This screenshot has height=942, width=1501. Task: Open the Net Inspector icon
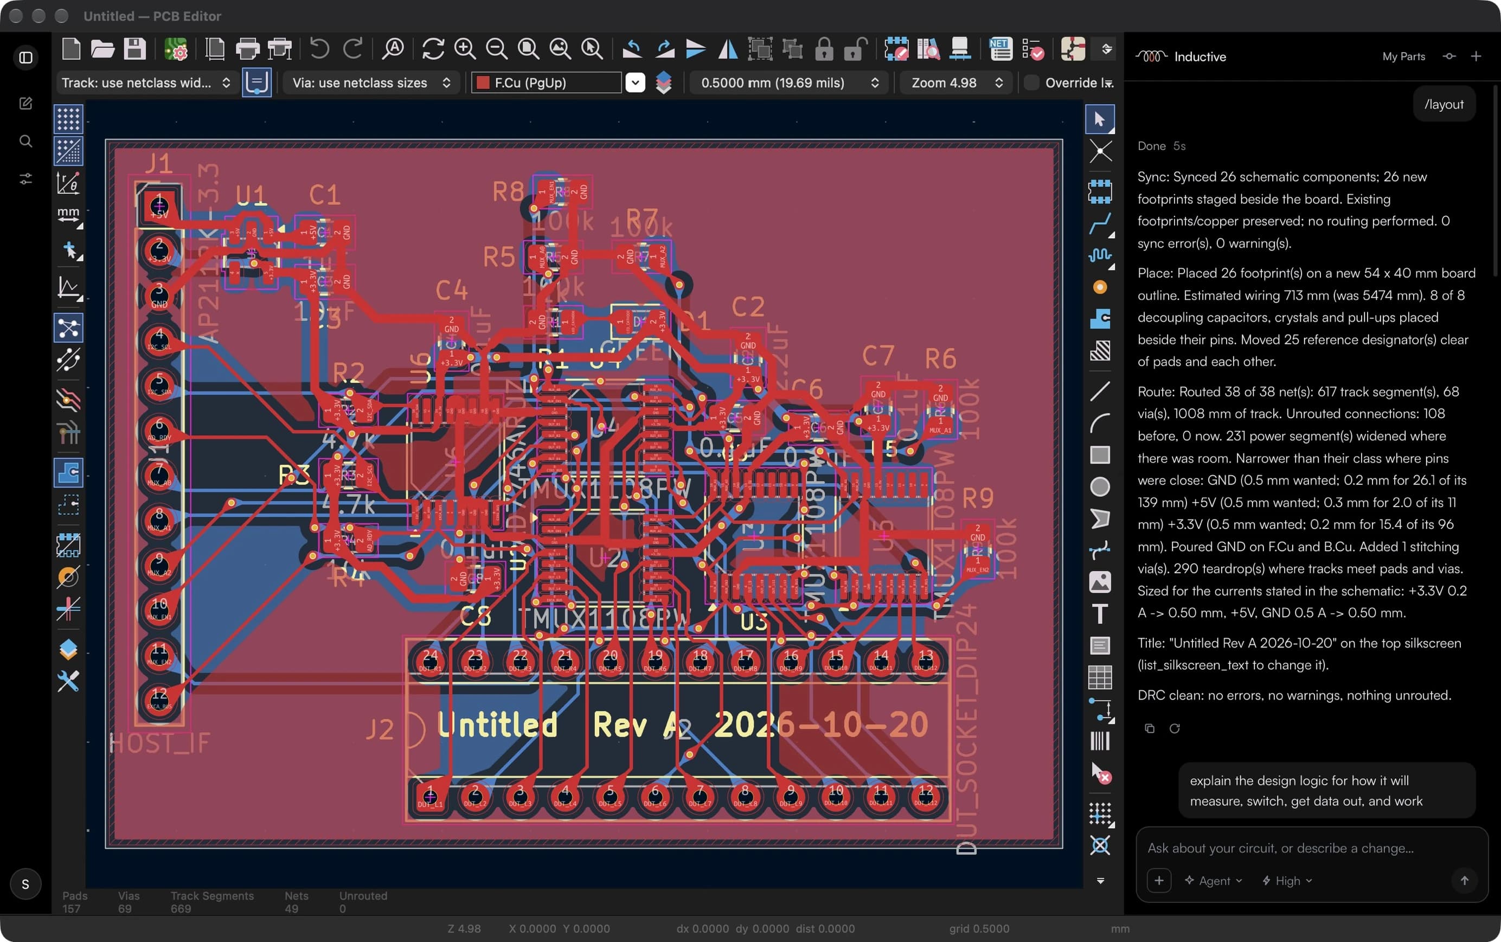coord(1001,49)
